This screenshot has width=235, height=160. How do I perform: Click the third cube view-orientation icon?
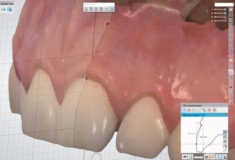[x=231, y=30]
